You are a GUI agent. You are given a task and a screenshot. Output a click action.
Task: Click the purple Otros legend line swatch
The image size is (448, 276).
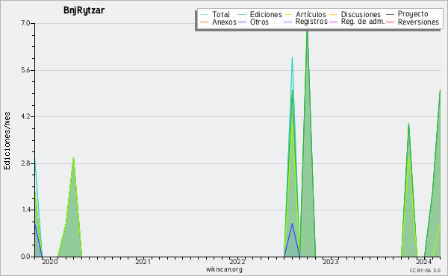[242, 22]
